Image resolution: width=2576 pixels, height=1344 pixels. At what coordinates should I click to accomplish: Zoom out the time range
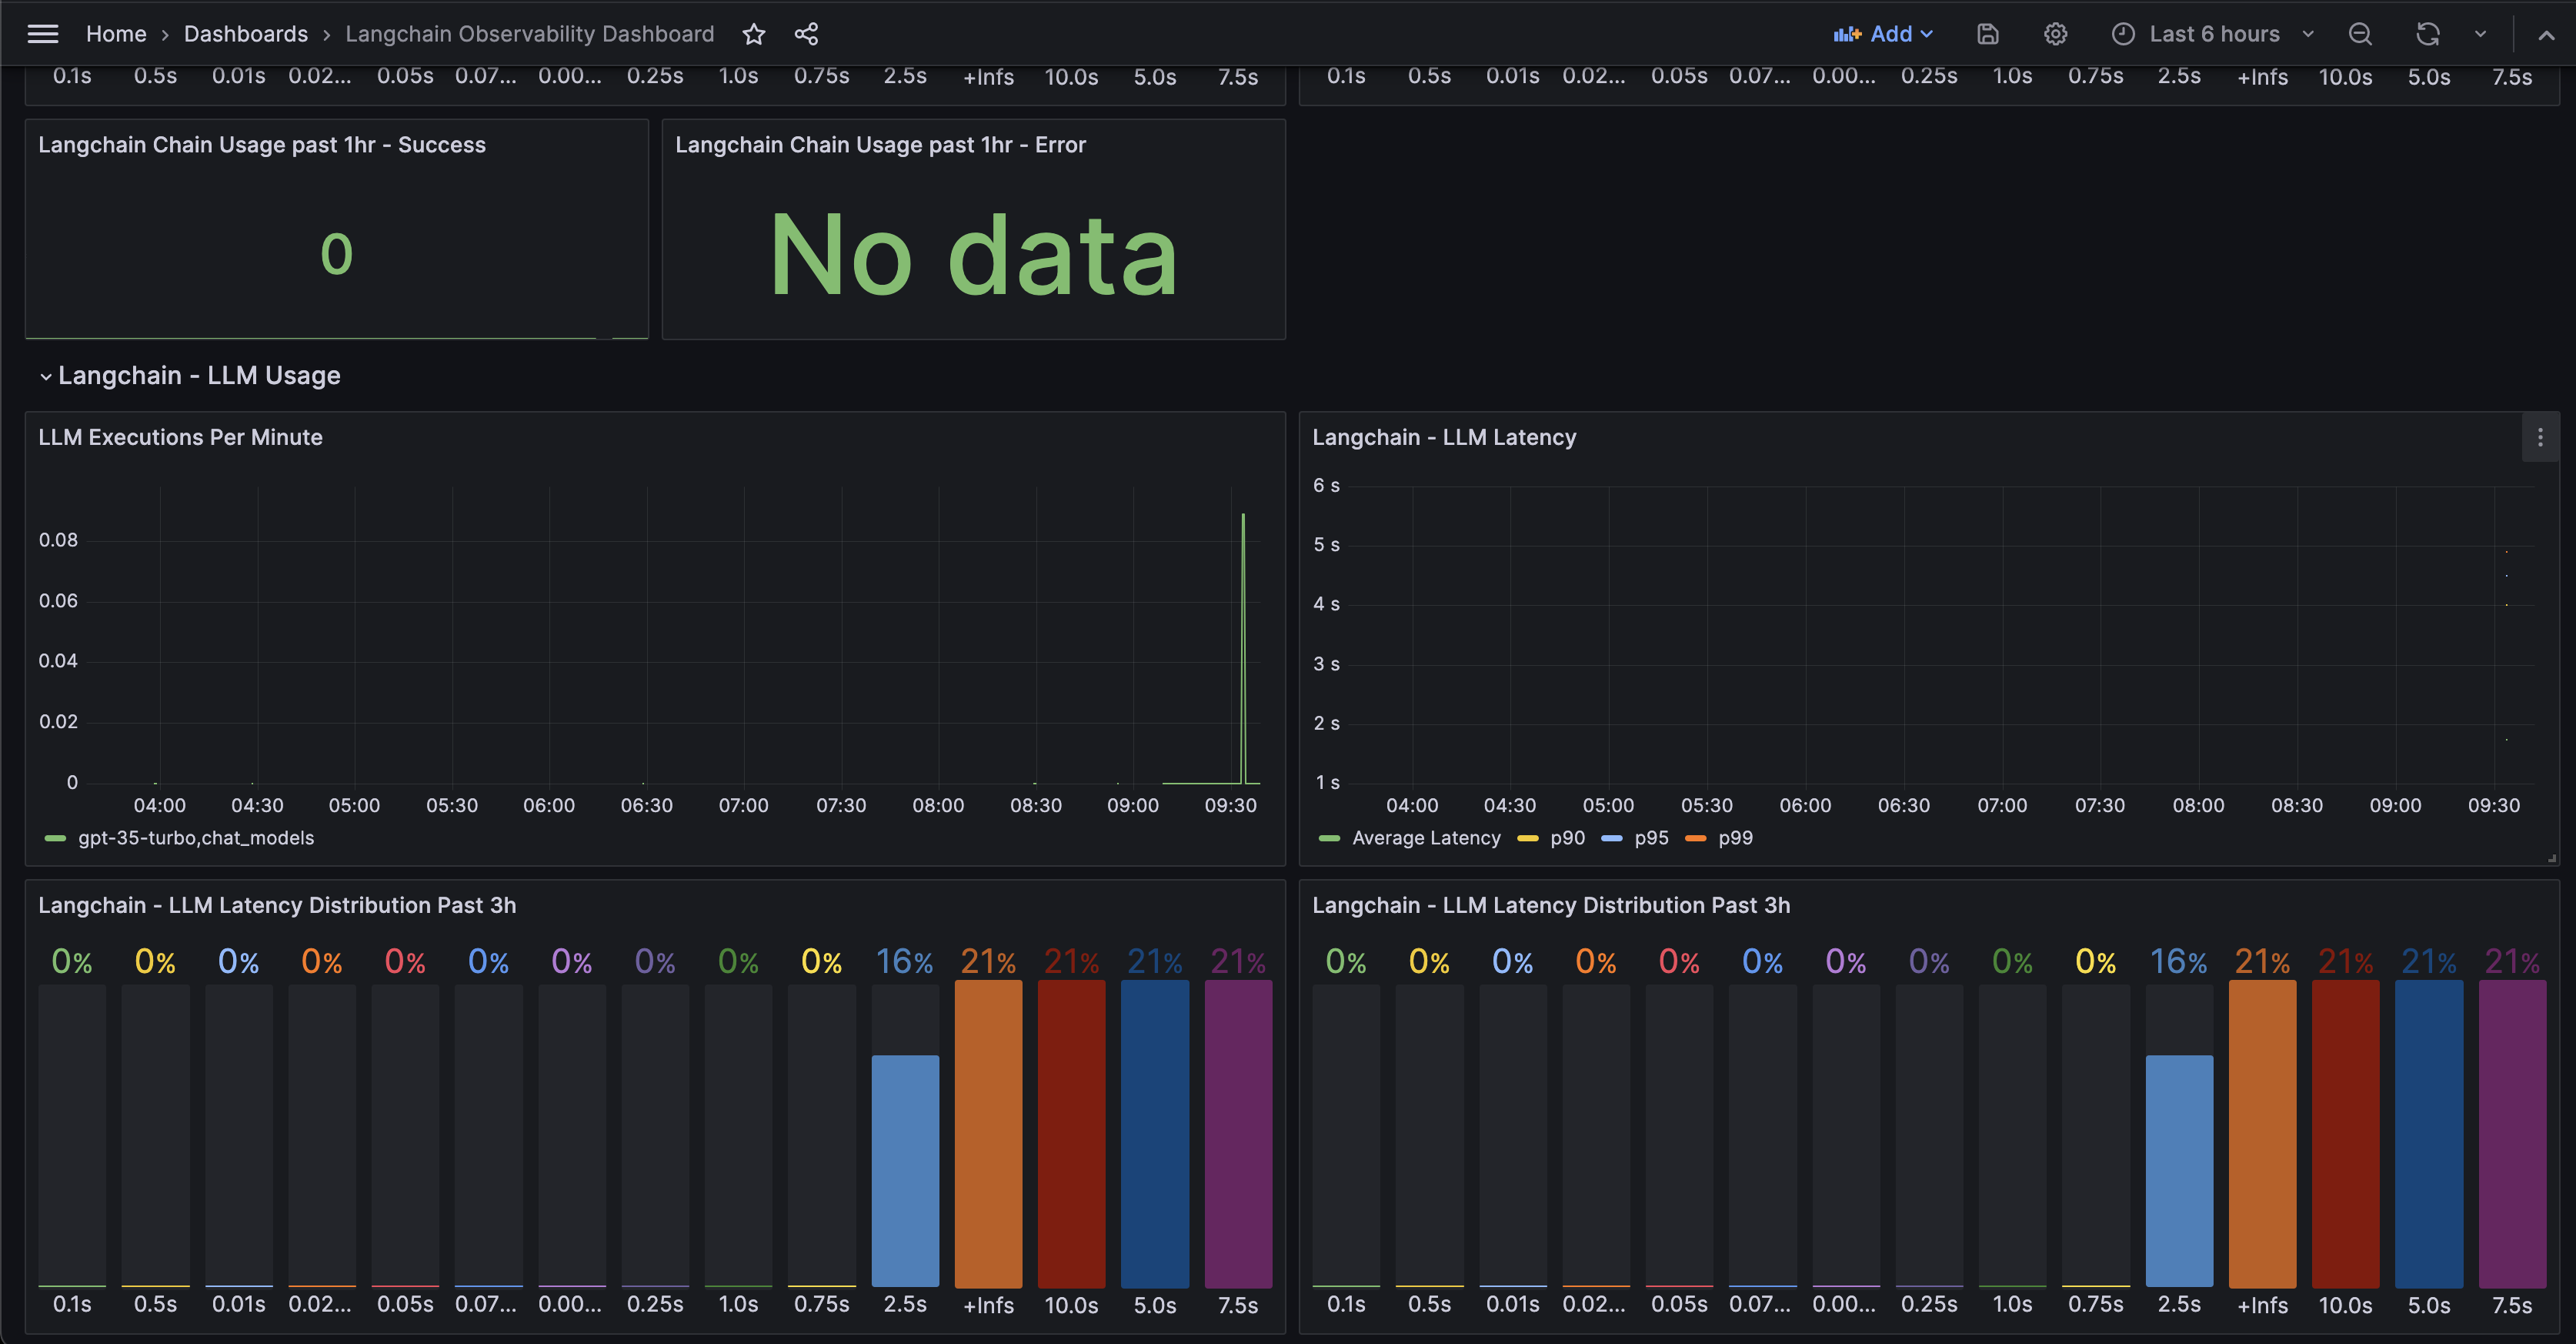tap(2360, 34)
